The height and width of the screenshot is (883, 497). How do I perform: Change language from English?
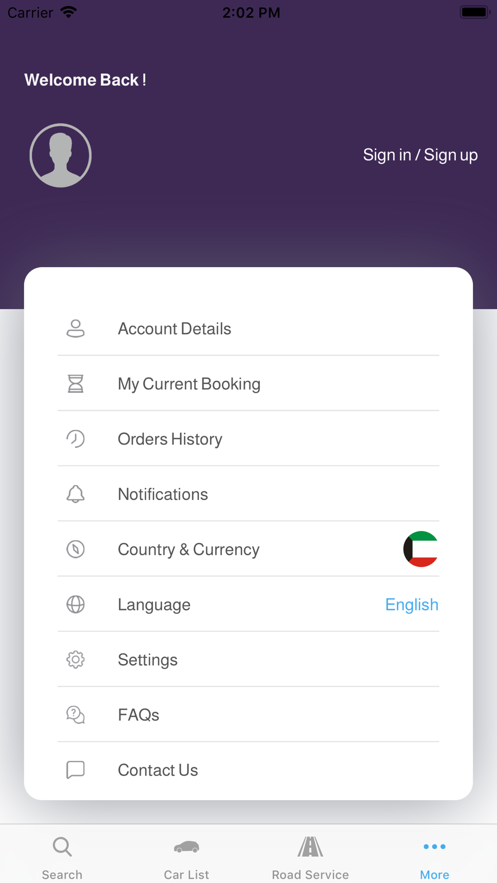click(412, 604)
